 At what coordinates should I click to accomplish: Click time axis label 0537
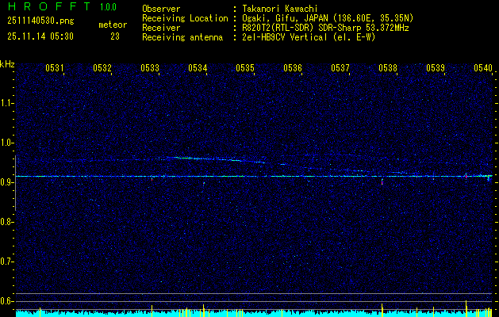(340, 67)
